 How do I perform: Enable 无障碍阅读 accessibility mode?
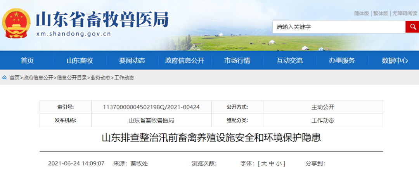tap(405, 14)
